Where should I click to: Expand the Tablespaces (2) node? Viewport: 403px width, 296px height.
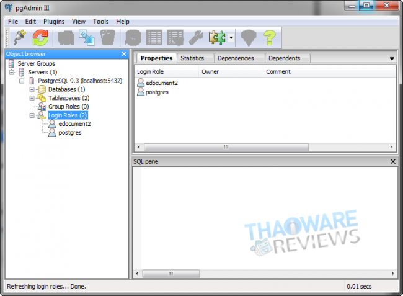tap(32, 98)
